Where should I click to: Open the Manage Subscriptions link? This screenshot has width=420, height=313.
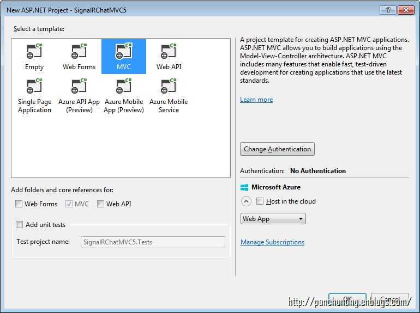pos(272,242)
